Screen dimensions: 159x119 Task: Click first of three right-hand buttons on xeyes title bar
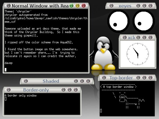coord(138,6)
